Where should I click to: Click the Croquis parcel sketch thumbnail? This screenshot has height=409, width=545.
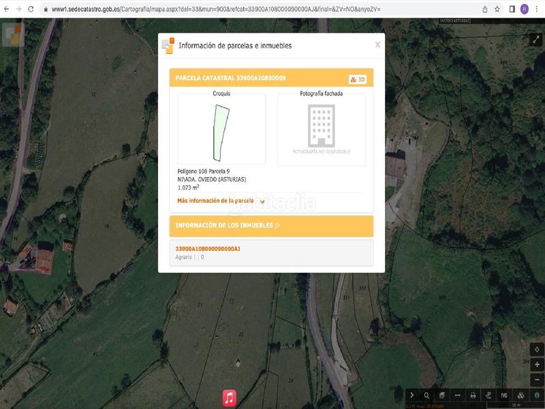[x=221, y=132]
